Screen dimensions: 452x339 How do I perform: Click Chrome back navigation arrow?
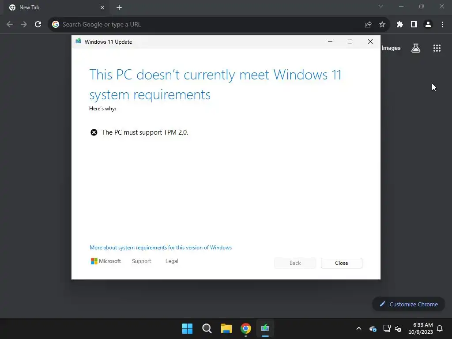(x=10, y=25)
